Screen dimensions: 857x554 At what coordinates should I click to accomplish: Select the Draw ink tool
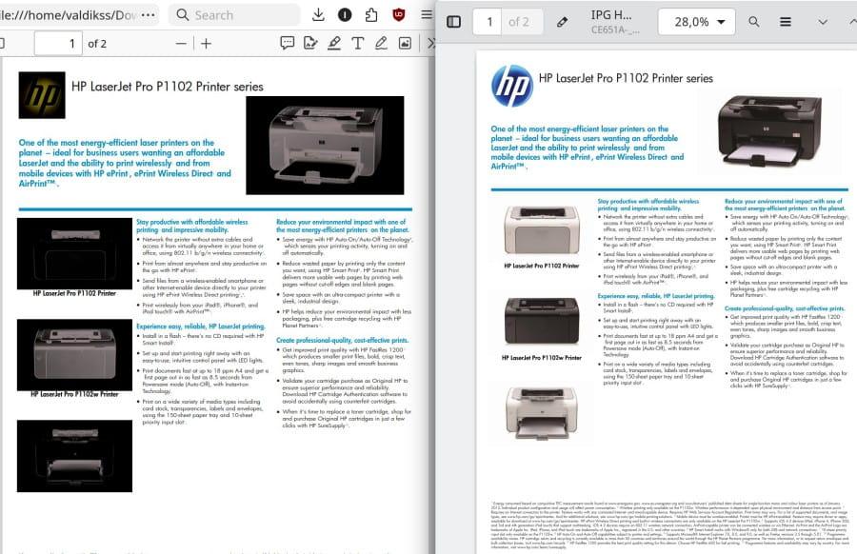381,43
